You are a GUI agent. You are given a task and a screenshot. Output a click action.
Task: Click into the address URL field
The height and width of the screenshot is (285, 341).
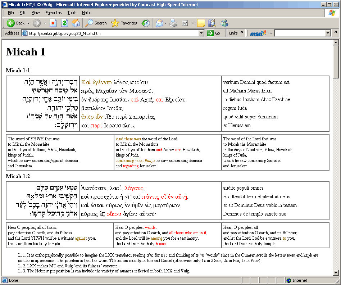[112, 33]
